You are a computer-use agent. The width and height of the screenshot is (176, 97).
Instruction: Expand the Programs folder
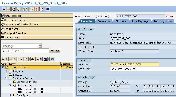(x=7, y=71)
